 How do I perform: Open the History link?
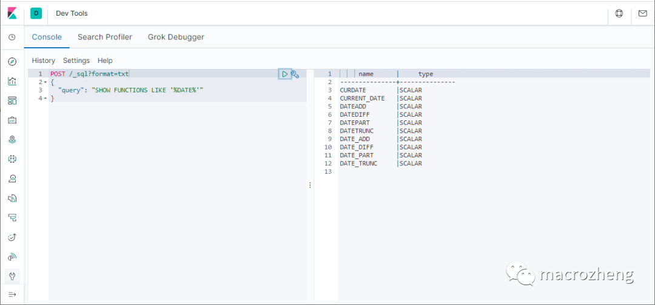[x=44, y=61]
